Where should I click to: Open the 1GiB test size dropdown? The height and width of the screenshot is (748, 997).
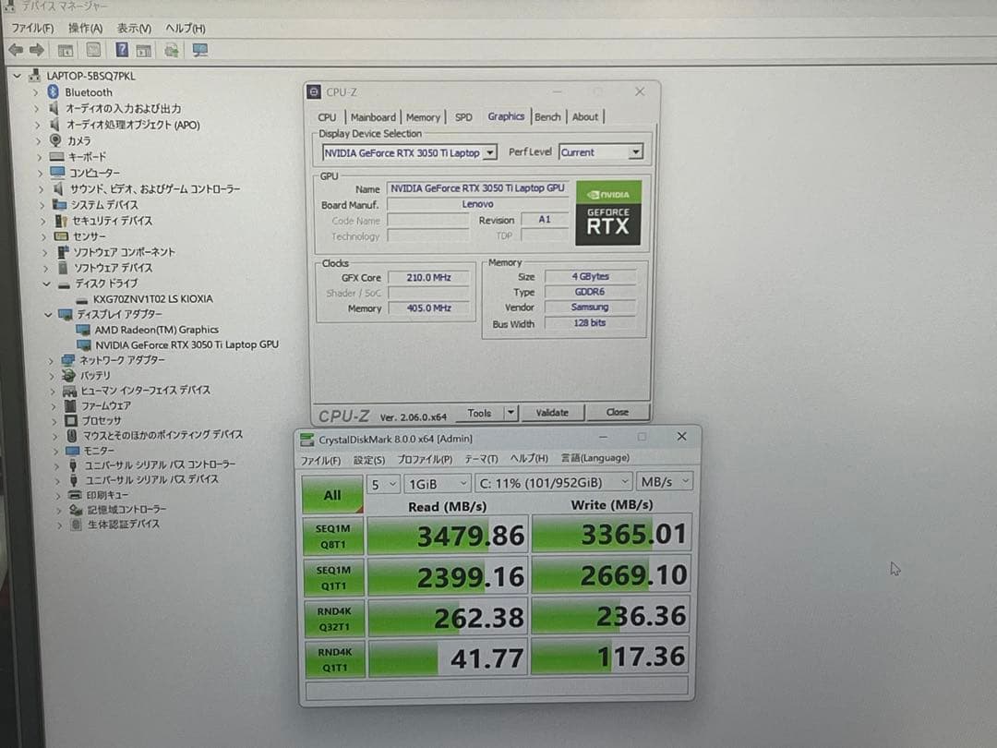point(438,484)
